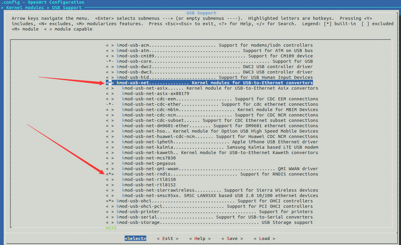Screen dimensions: 401x245
Task: Select the kmod-usb-net-ipheth row
Action: click(x=212, y=142)
